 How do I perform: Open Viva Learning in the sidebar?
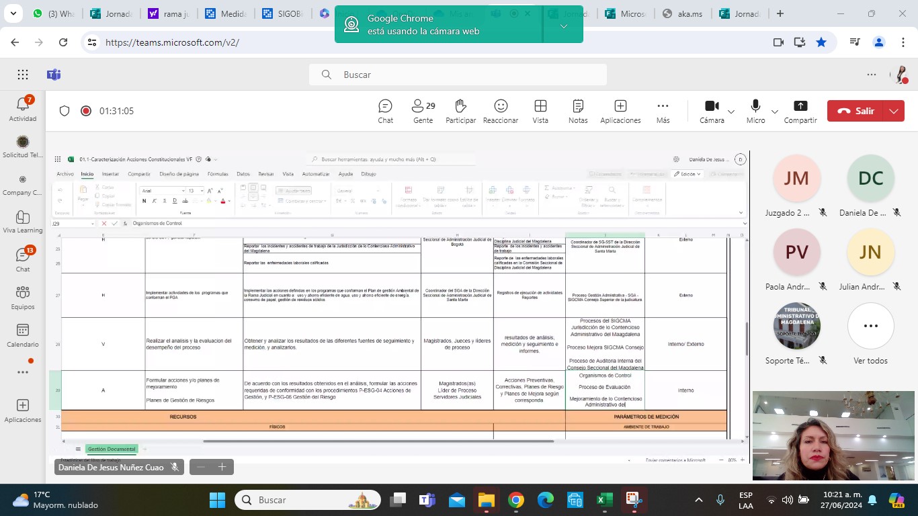pyautogui.click(x=23, y=222)
